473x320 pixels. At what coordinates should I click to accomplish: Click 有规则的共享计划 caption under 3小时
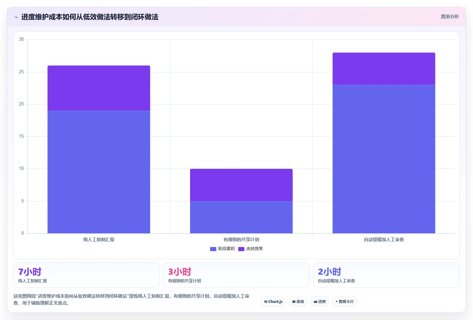[x=185, y=281]
